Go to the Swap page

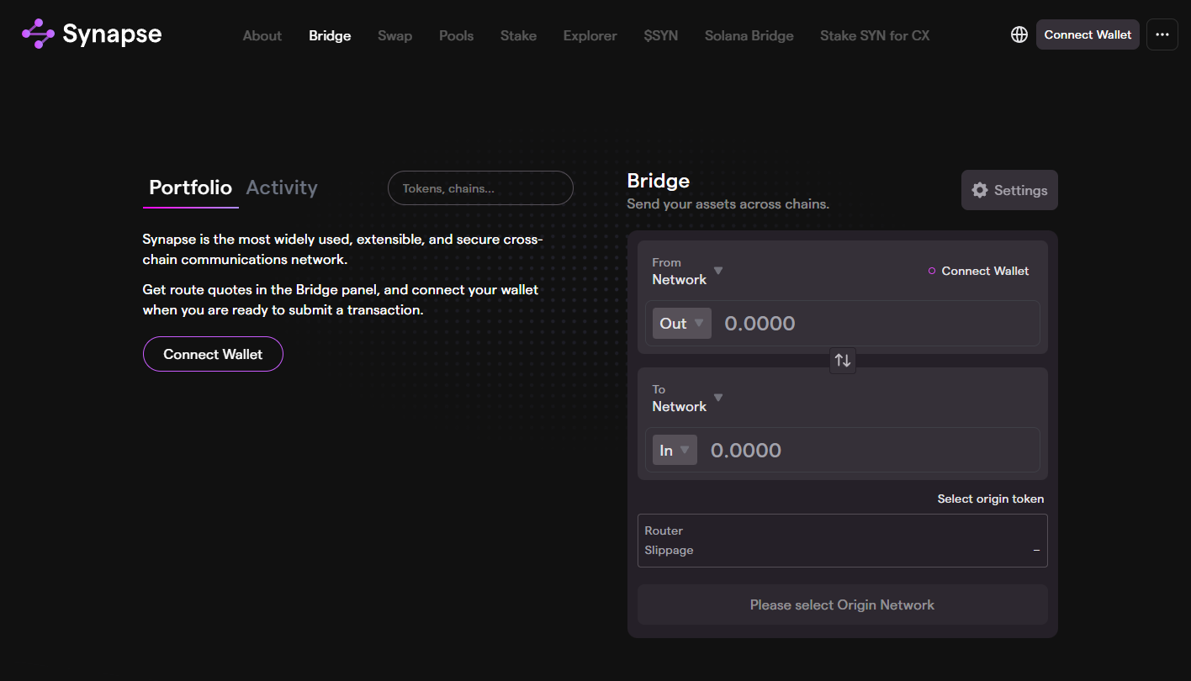click(394, 35)
